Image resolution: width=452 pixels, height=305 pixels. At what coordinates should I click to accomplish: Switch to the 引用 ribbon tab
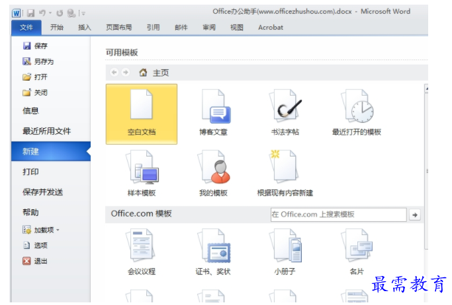tap(153, 28)
